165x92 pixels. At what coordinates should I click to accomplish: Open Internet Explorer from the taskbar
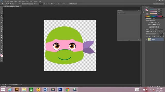pyautogui.click(x=10, y=90)
